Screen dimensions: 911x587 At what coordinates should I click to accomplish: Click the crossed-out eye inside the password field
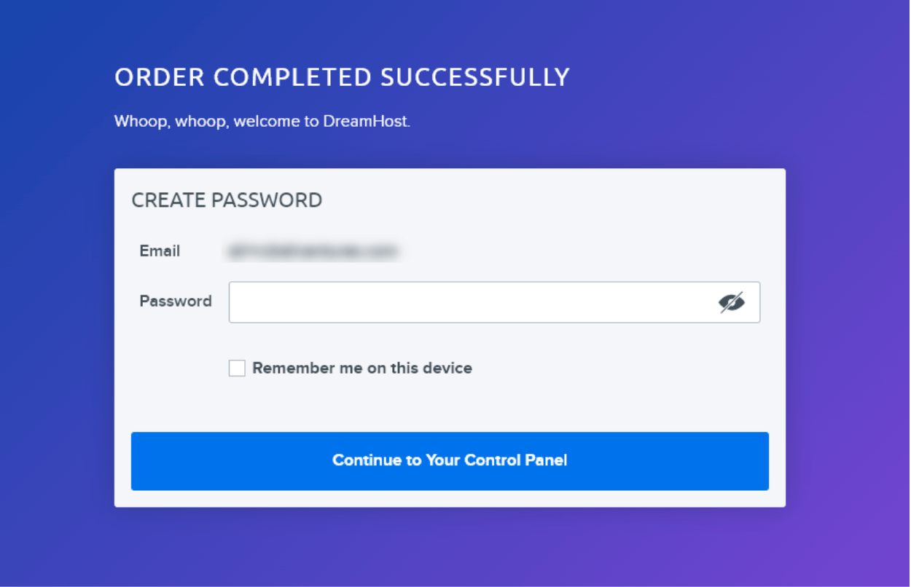pos(732,302)
